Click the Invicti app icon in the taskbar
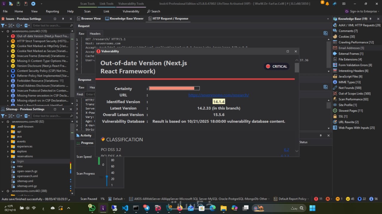The height and width of the screenshot is (214, 382). pyautogui.click(x=103, y=208)
